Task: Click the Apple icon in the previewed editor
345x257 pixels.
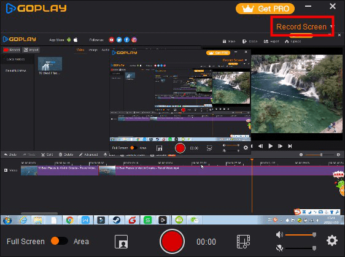Action: coord(76,40)
